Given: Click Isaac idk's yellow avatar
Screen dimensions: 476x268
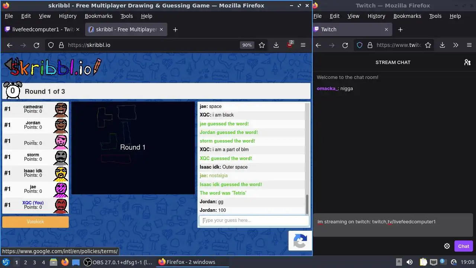Looking at the screenshot, I should coord(61,173).
